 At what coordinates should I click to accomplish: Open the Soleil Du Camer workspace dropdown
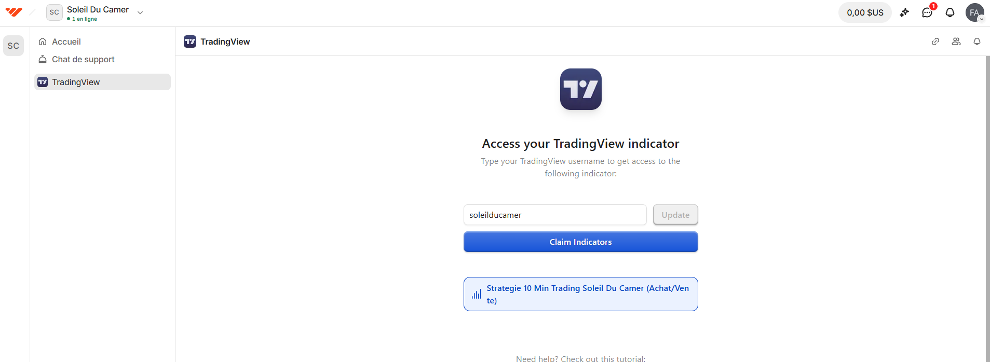[x=140, y=12]
